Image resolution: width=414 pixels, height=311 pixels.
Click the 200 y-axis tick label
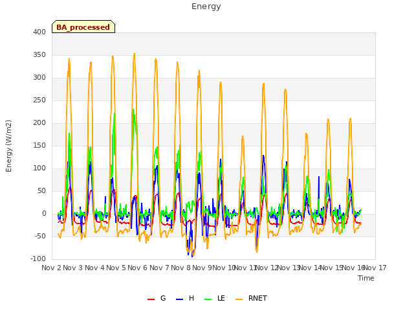point(39,122)
